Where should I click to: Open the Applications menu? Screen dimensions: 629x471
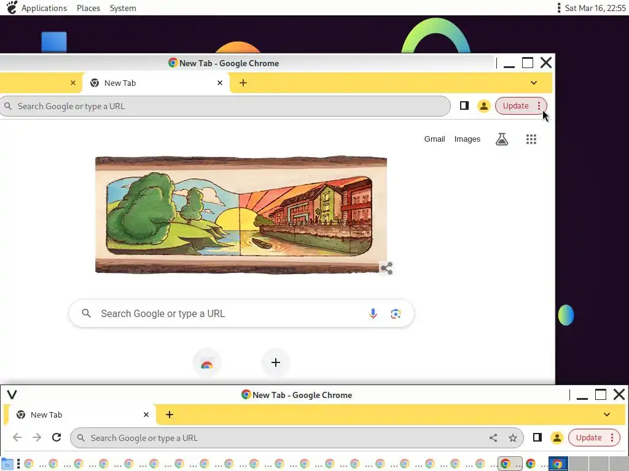coord(44,8)
